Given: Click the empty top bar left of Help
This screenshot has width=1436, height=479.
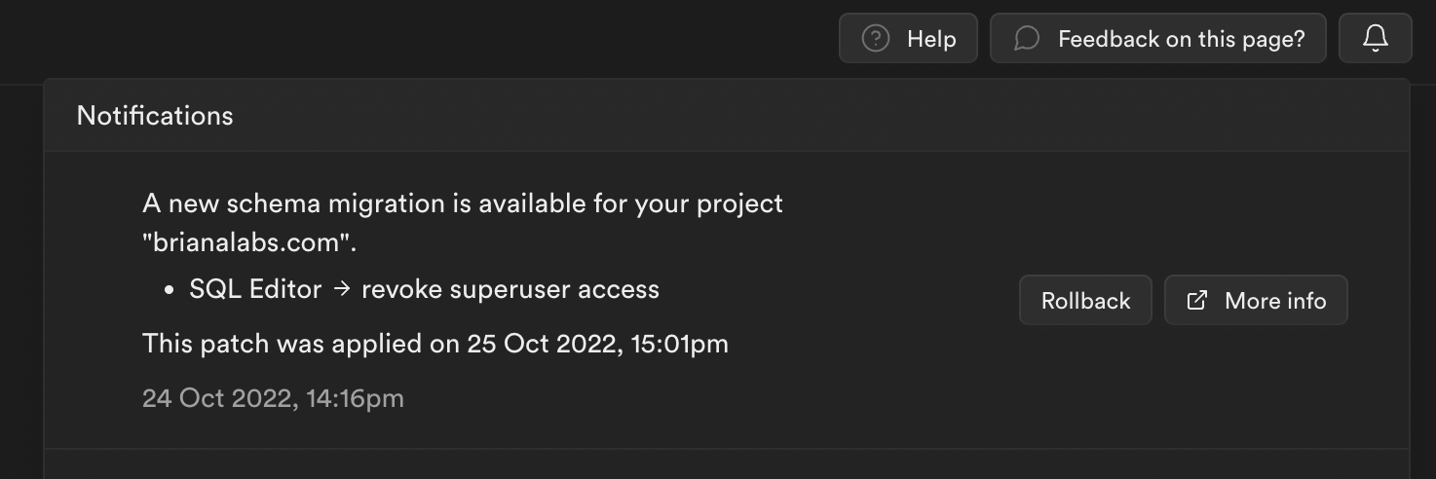Looking at the screenshot, I should 419,39.
